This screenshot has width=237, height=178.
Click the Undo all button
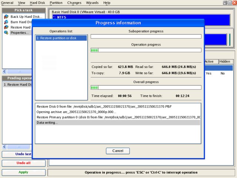click(24, 163)
